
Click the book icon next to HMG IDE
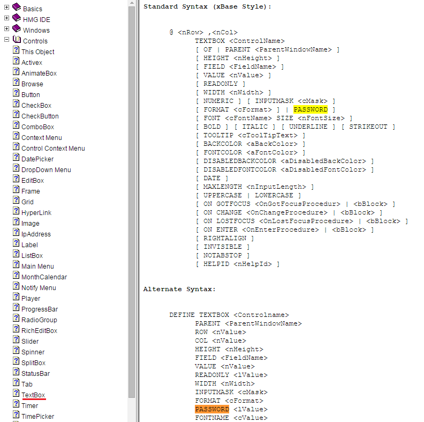pyautogui.click(x=16, y=18)
